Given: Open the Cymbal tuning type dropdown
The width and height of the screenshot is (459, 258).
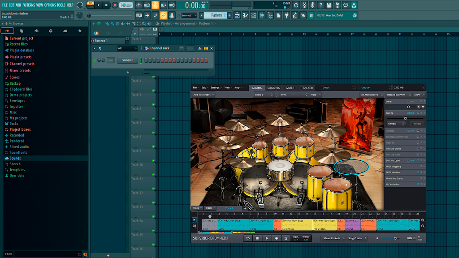Looking at the screenshot, I should pyautogui.click(x=396, y=124).
